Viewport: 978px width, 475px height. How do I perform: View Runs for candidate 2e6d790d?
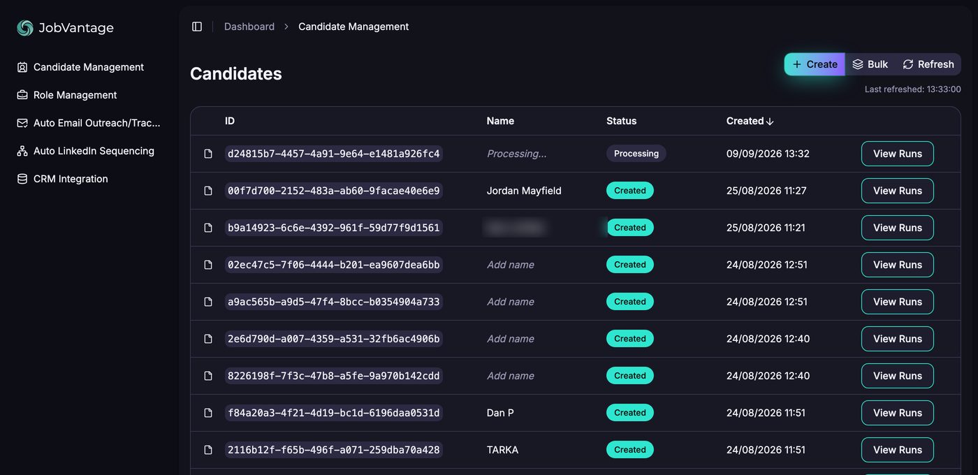click(x=898, y=339)
